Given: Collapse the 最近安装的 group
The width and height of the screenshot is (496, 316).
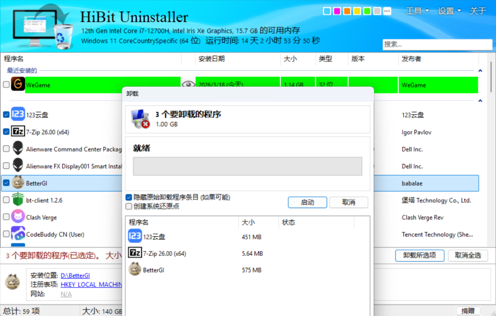Looking at the screenshot, I should (480, 71).
